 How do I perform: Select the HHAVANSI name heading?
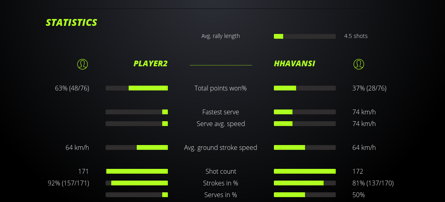pos(295,63)
